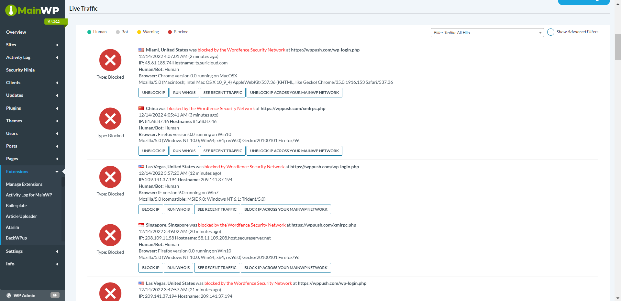
Task: Expand the Themes menu arrow
Action: click(x=57, y=121)
